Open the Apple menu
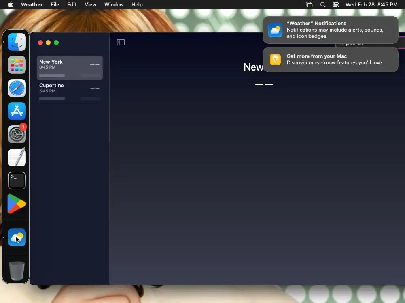 10,5
